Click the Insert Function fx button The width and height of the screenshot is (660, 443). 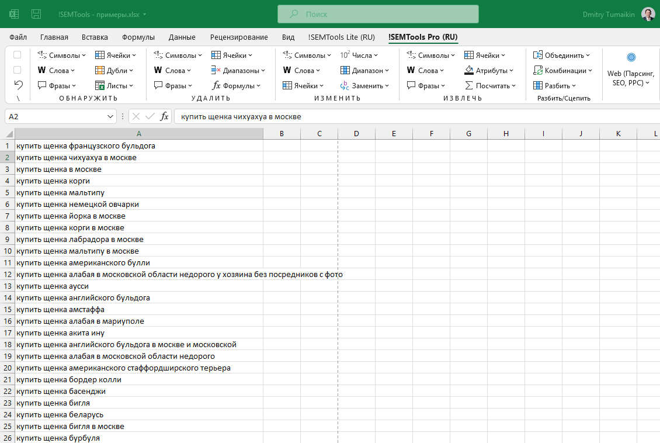click(164, 117)
